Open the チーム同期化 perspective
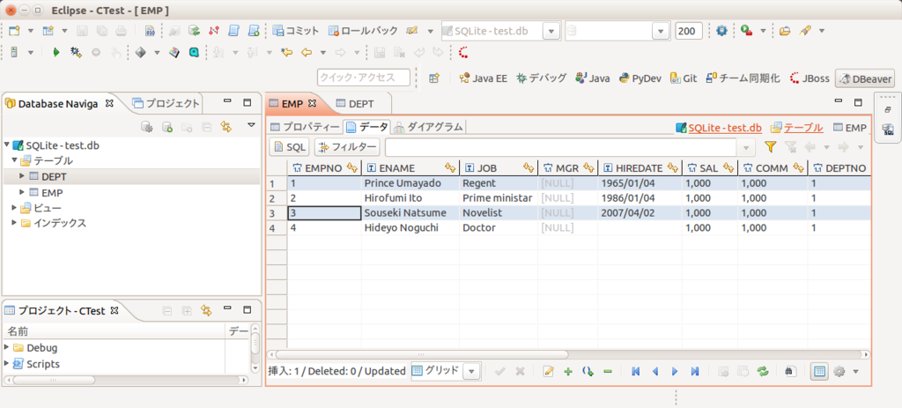This screenshot has width=902, height=408. pos(743,78)
